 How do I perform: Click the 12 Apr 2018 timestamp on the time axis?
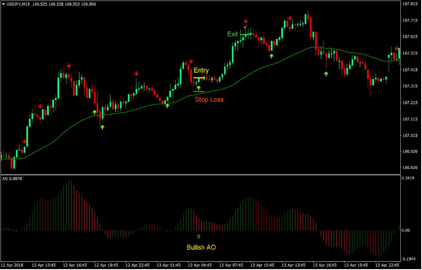13,266
